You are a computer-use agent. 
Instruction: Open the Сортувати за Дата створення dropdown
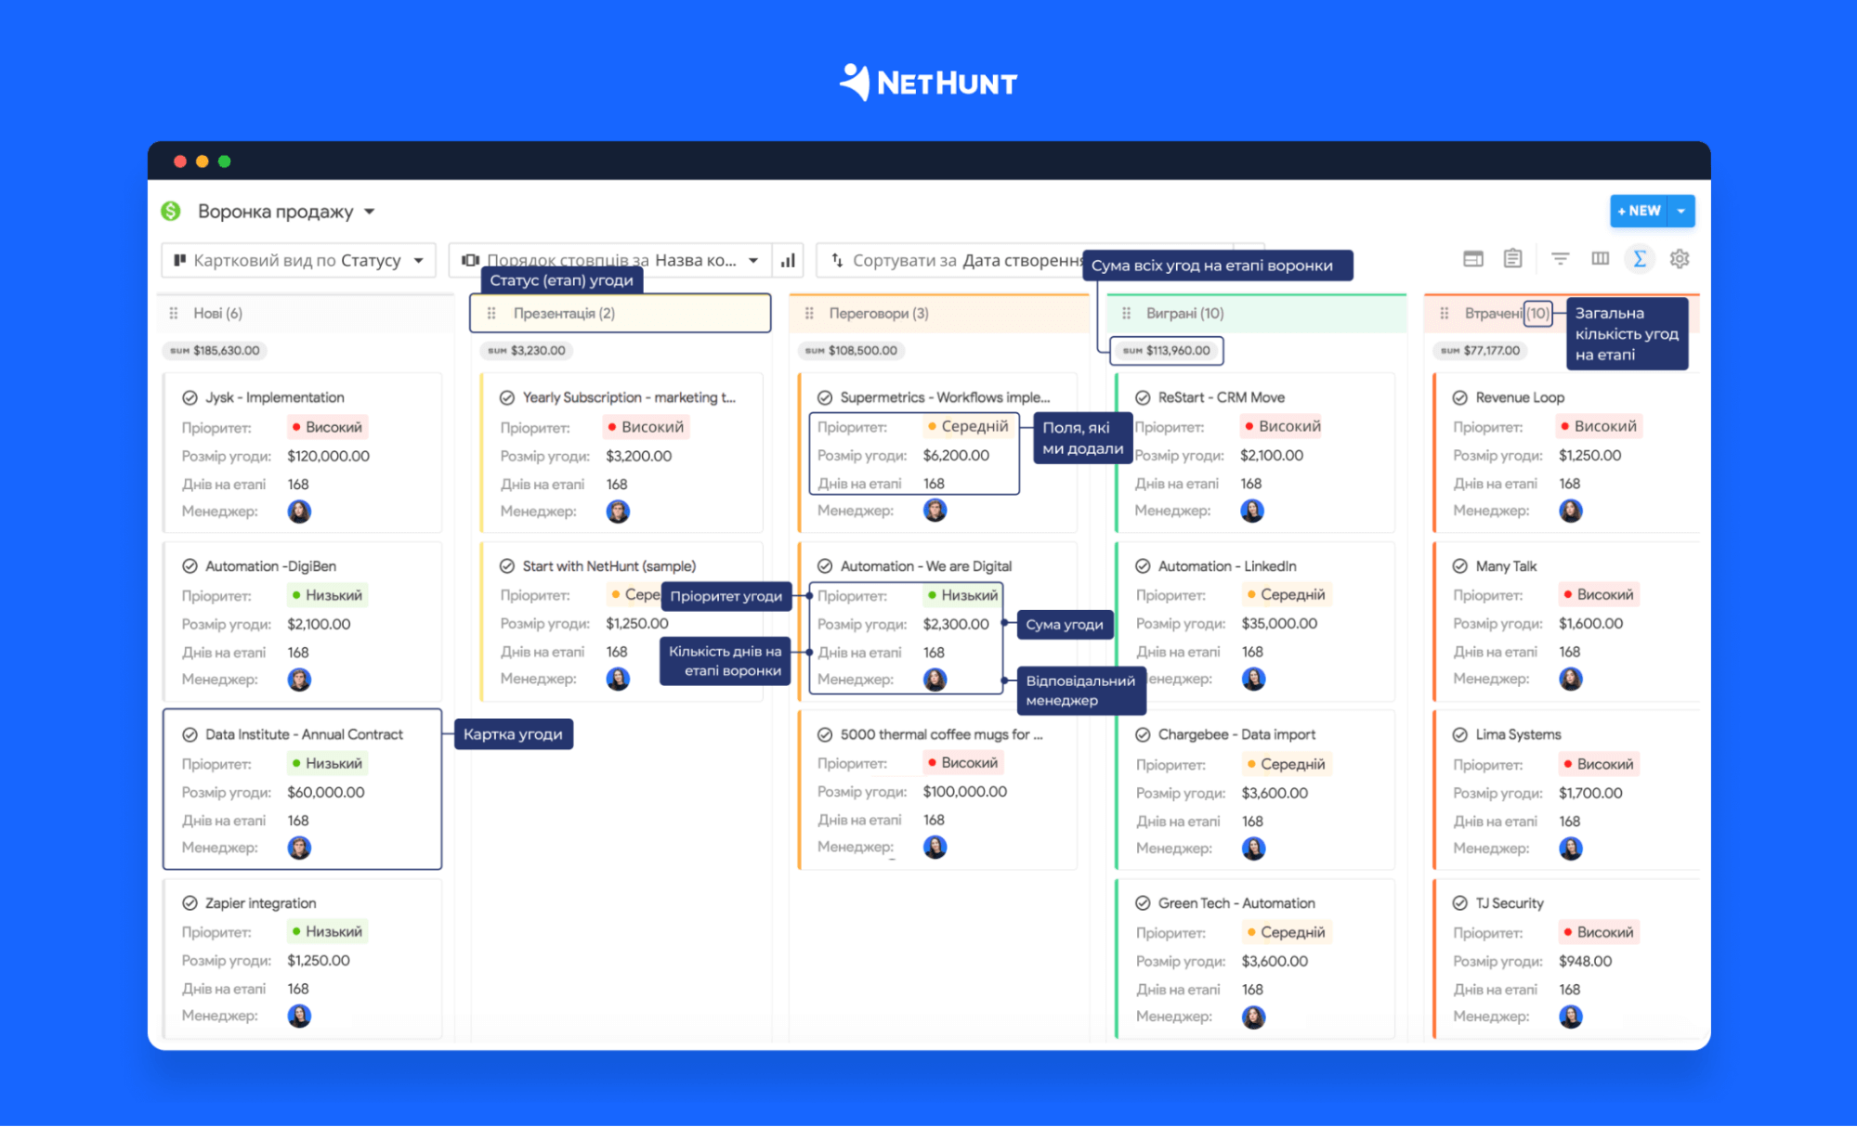pos(968,263)
